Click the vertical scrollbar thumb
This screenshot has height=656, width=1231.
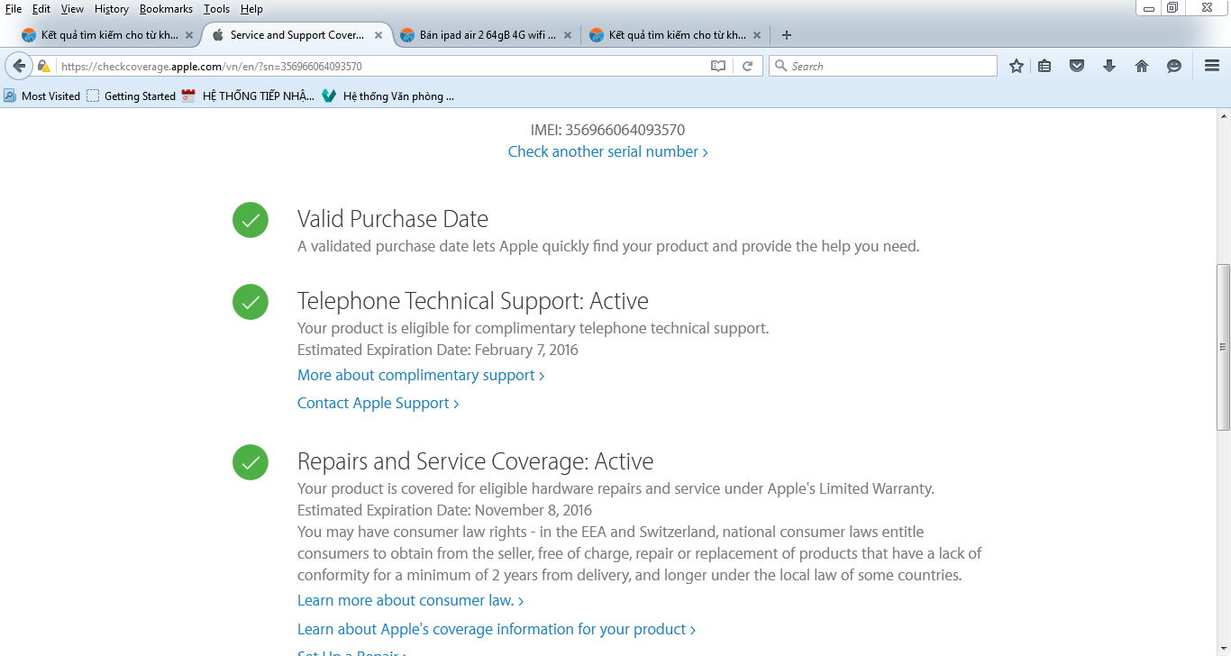point(1223,347)
